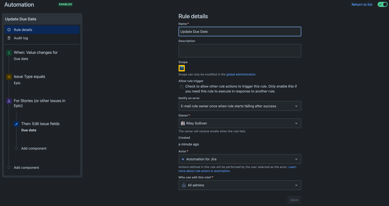
Task: Click the 'a minute ago' created text
Action: [189, 144]
